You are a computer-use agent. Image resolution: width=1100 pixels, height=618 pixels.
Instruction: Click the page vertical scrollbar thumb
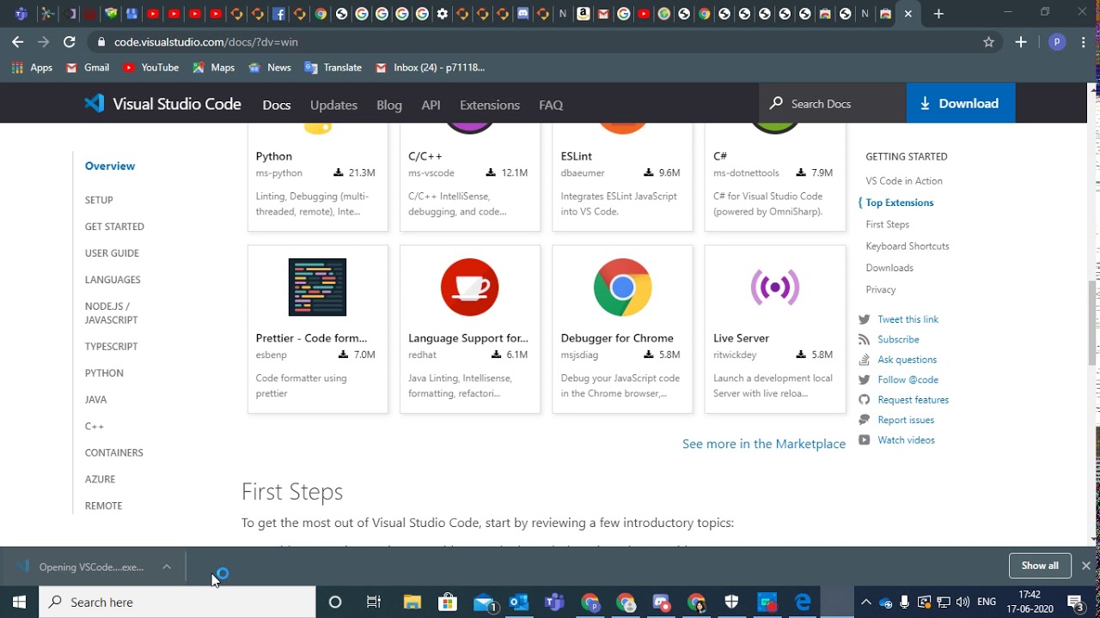(1093, 324)
